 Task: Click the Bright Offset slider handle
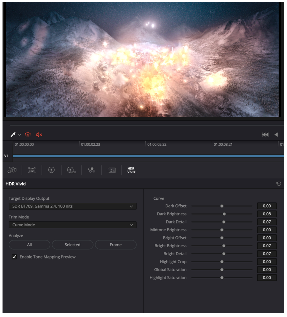[222, 238]
